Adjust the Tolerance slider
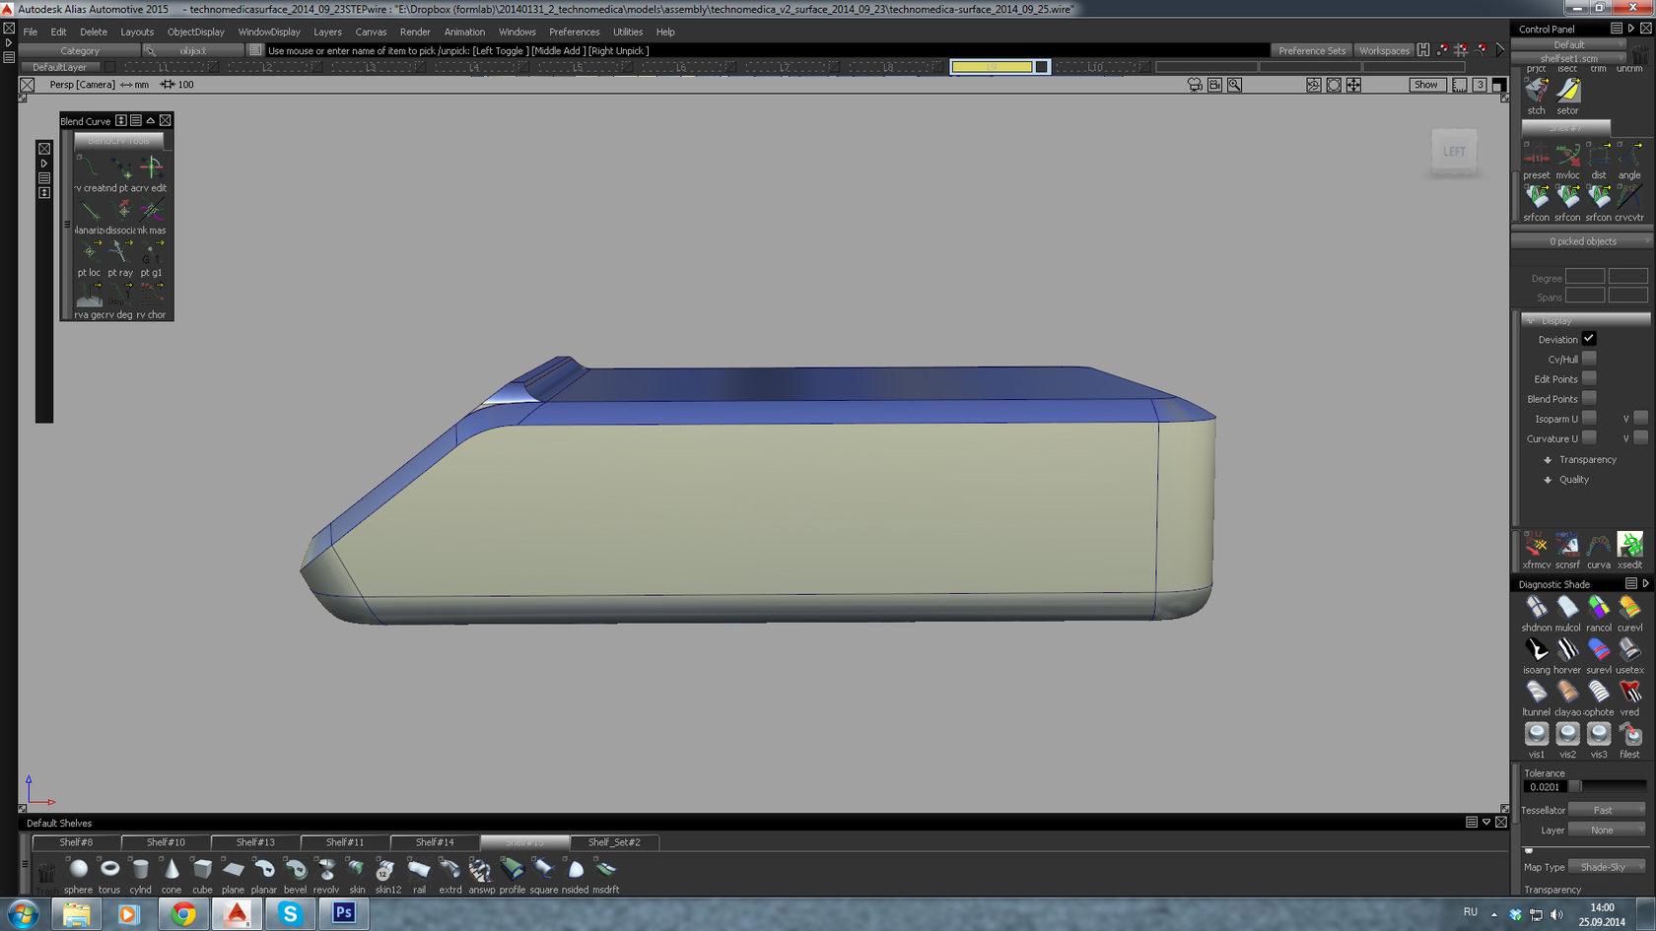Screen dimensions: 1656x931 click(x=1575, y=786)
